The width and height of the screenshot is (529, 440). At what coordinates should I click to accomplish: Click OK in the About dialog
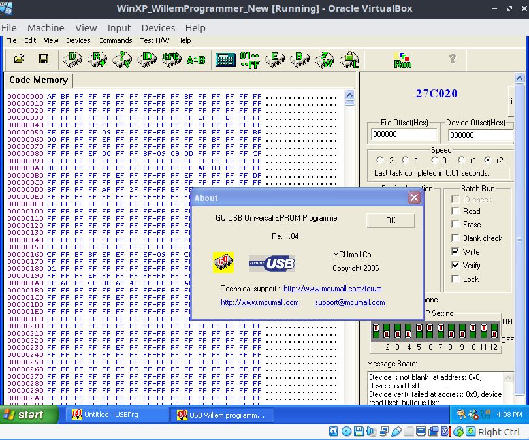click(391, 221)
